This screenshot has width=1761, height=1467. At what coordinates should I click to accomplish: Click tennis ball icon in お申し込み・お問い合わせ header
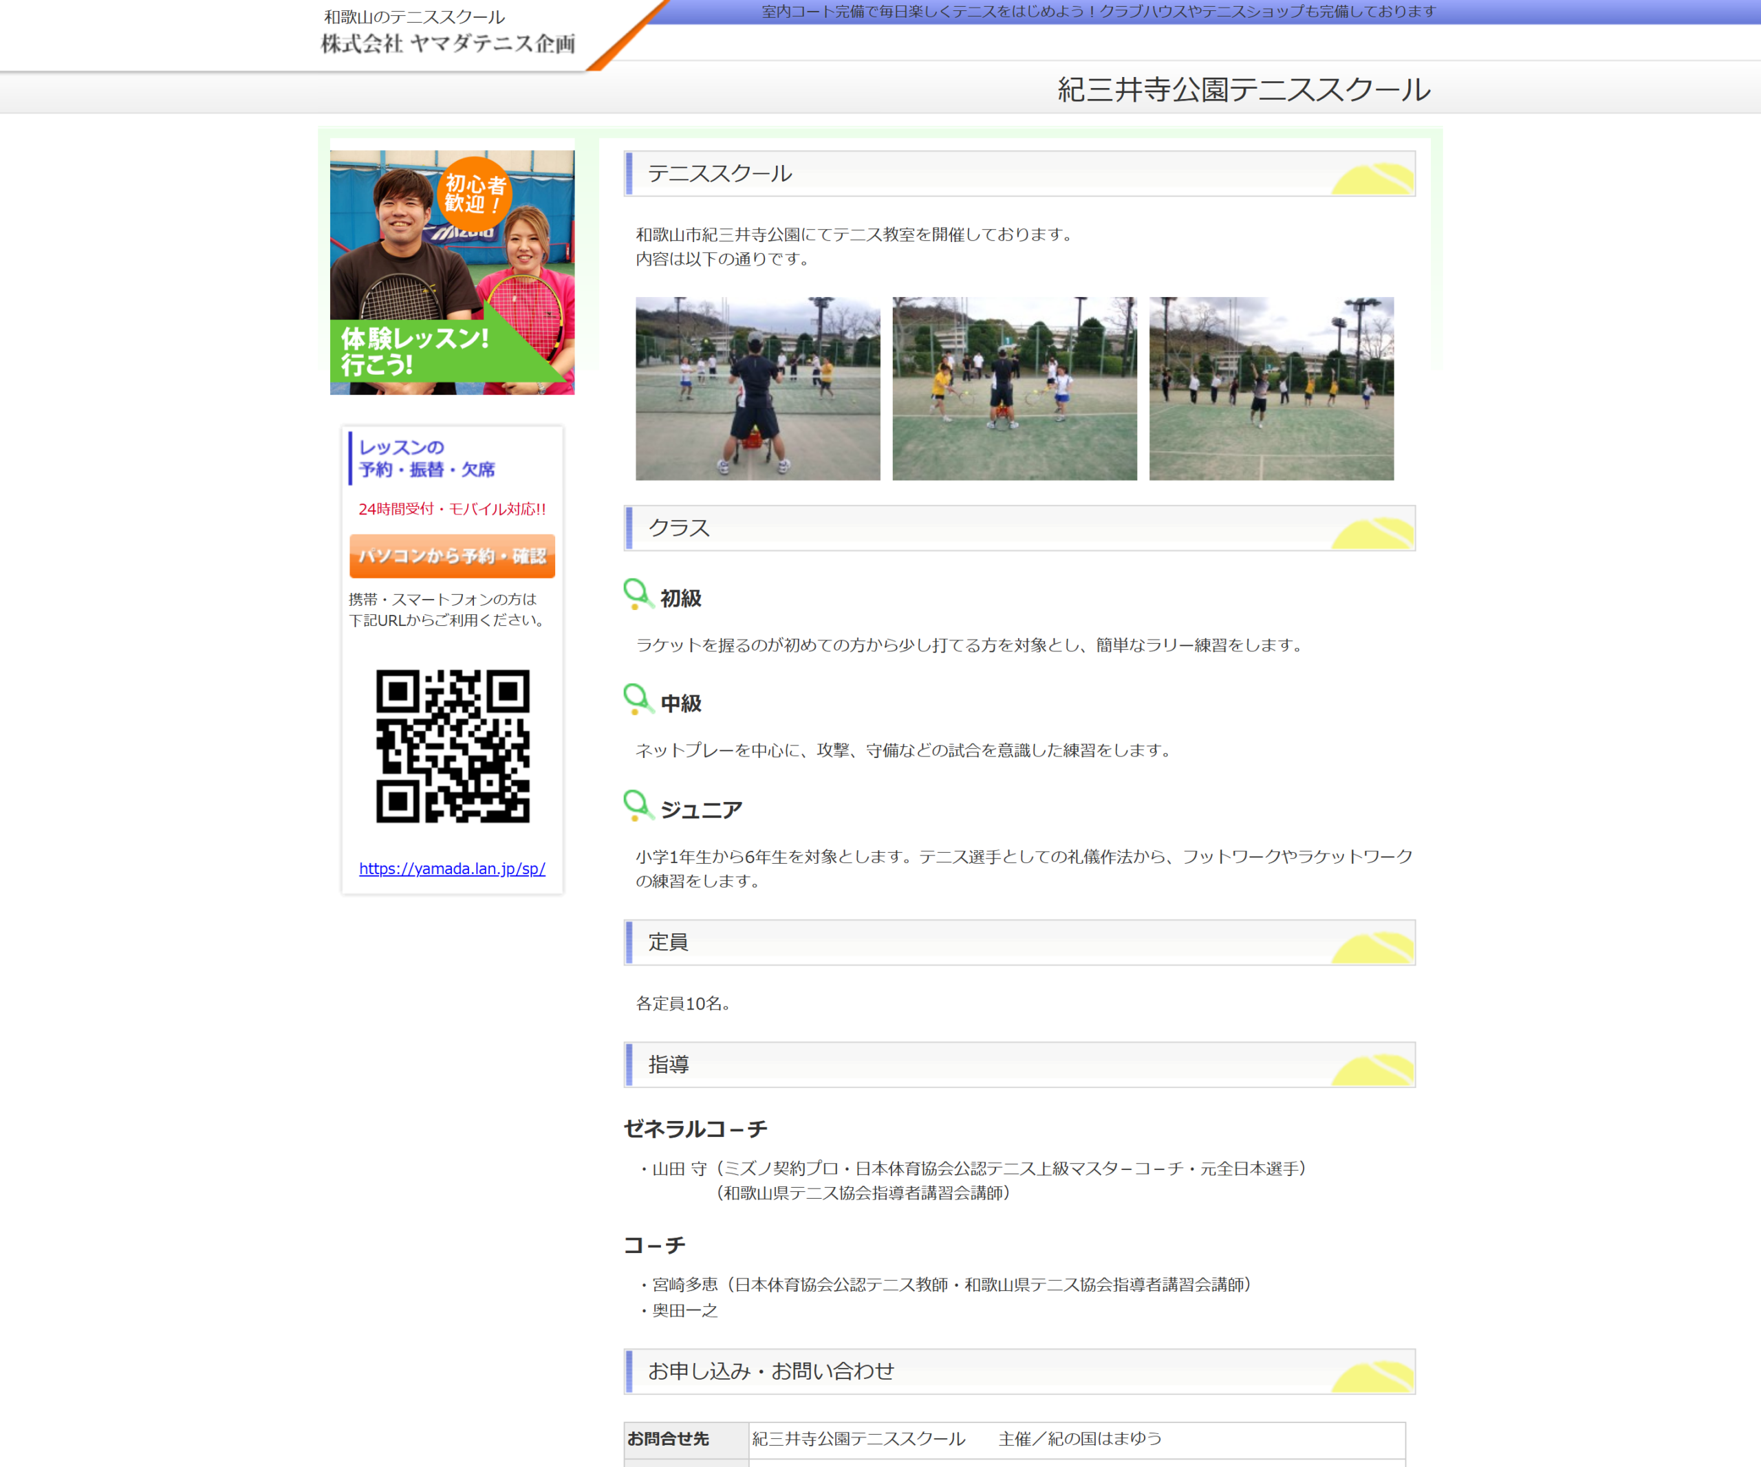(x=1372, y=1376)
